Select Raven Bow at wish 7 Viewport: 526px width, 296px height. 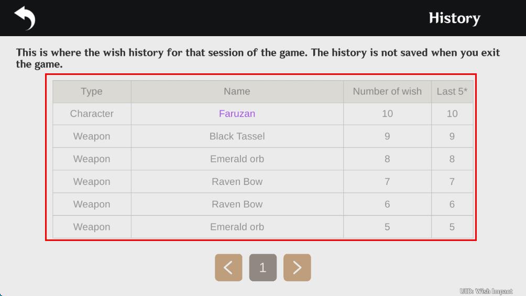pyautogui.click(x=237, y=182)
